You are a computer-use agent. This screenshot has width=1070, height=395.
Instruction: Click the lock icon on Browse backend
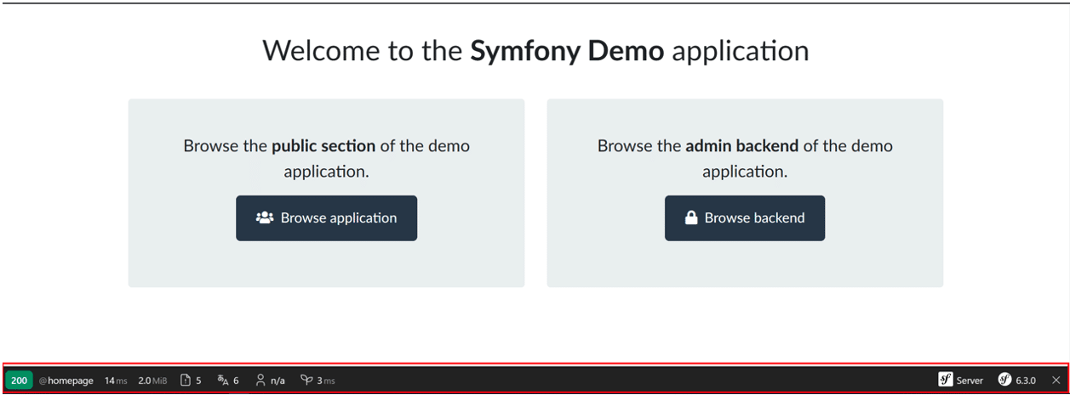coord(691,218)
